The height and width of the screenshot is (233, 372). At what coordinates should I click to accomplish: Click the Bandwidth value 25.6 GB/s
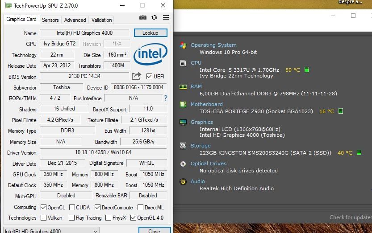coord(143,142)
